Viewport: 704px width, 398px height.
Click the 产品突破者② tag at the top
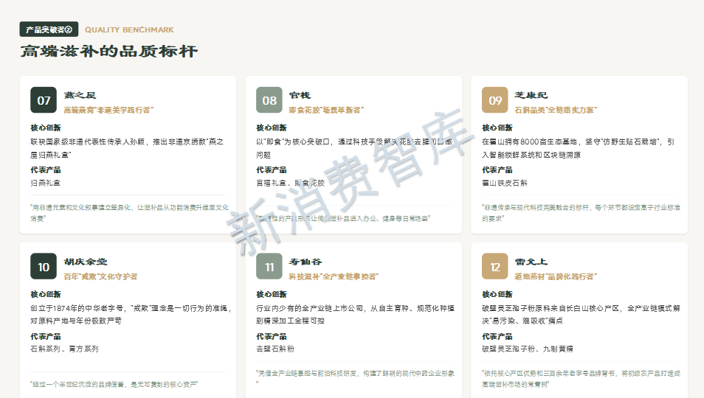[49, 29]
